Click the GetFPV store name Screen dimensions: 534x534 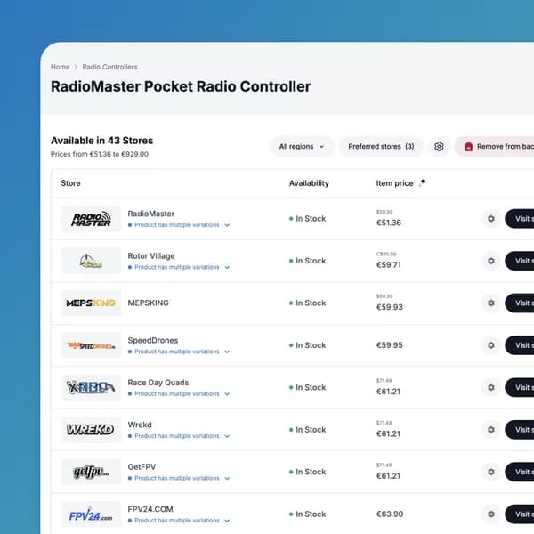142,467
